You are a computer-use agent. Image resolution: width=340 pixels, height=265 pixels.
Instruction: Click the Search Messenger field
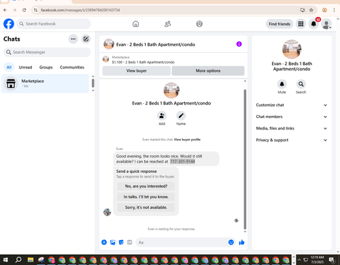coord(47,52)
